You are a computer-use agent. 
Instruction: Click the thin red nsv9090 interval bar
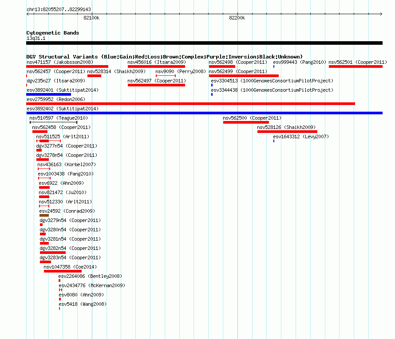[x=166, y=76]
